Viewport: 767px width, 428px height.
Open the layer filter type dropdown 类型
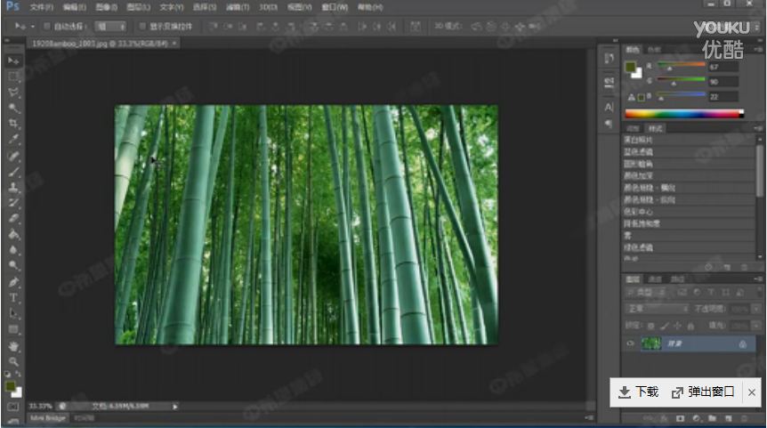tap(644, 293)
